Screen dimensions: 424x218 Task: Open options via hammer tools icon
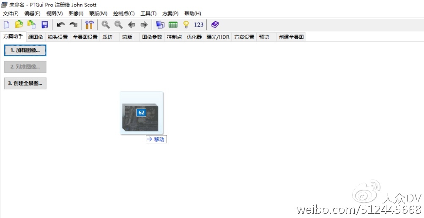click(89, 25)
